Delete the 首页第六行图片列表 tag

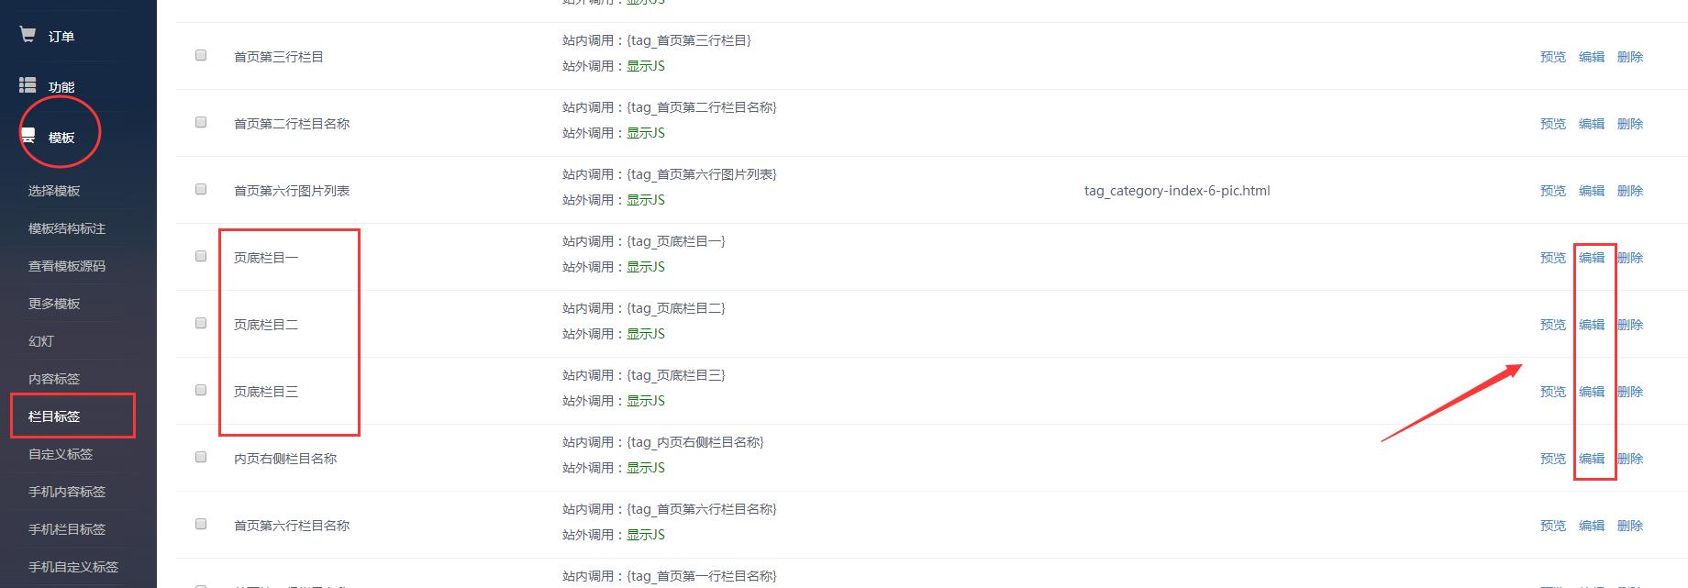(1629, 191)
